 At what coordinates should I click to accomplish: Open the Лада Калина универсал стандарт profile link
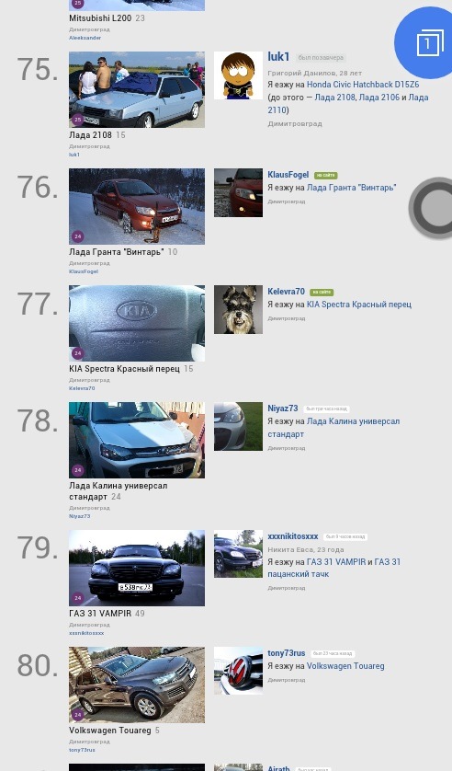(x=333, y=428)
